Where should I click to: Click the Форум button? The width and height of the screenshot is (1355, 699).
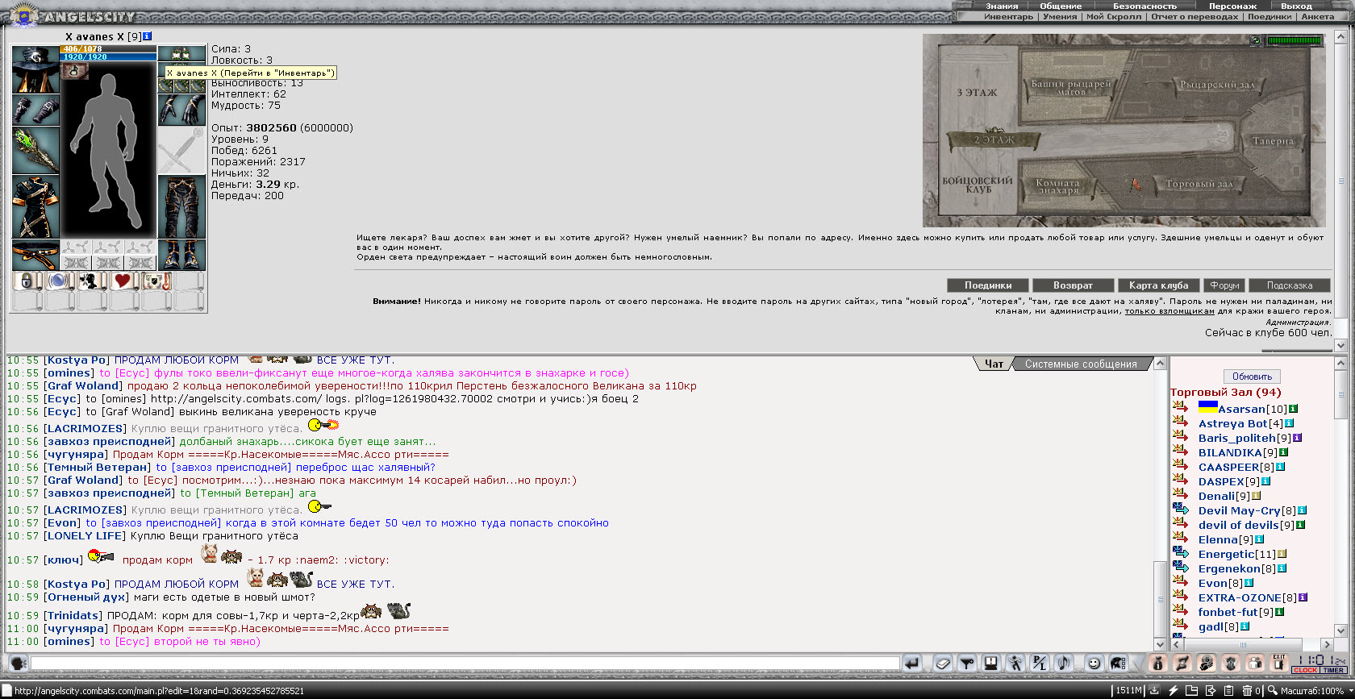1224,285
